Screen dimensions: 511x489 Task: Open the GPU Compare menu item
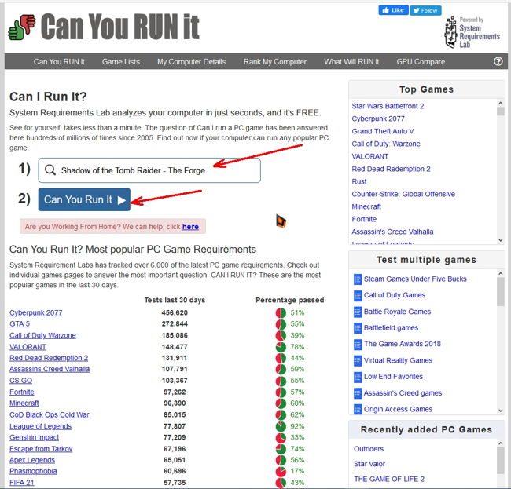(421, 61)
